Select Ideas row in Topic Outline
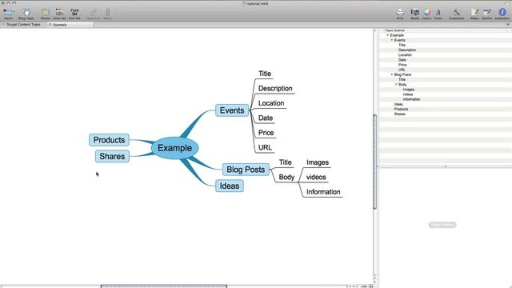Screen dimensions: 512x288 [x=446, y=104]
